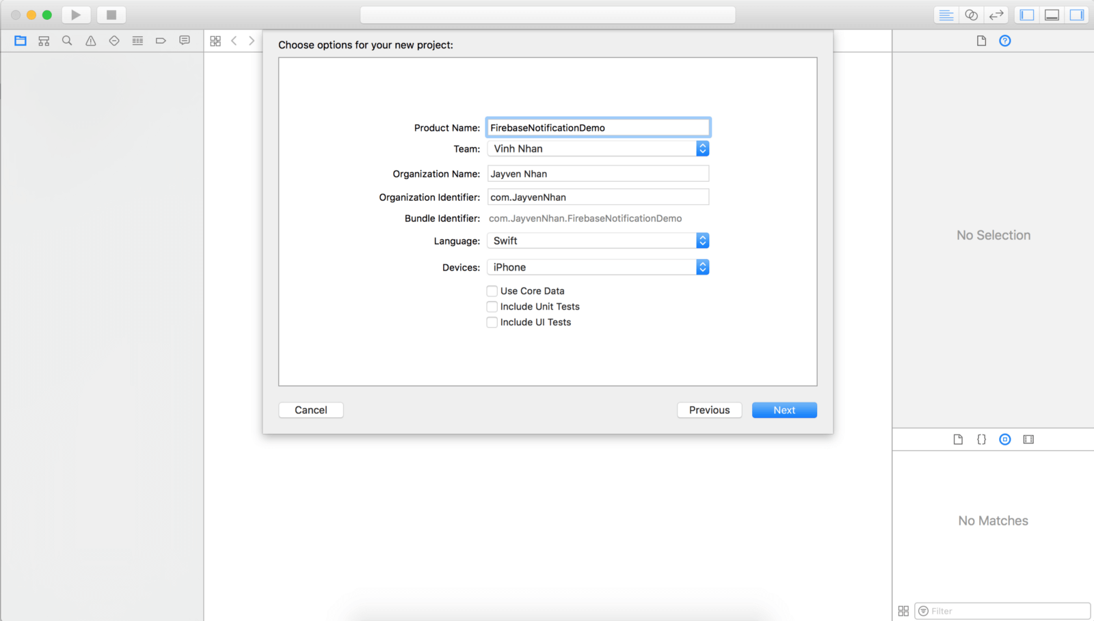The width and height of the screenshot is (1094, 621).
Task: Click the bundle identifier text com.JayvenNhan.FirebaseNotificationDemo
Action: 585,219
